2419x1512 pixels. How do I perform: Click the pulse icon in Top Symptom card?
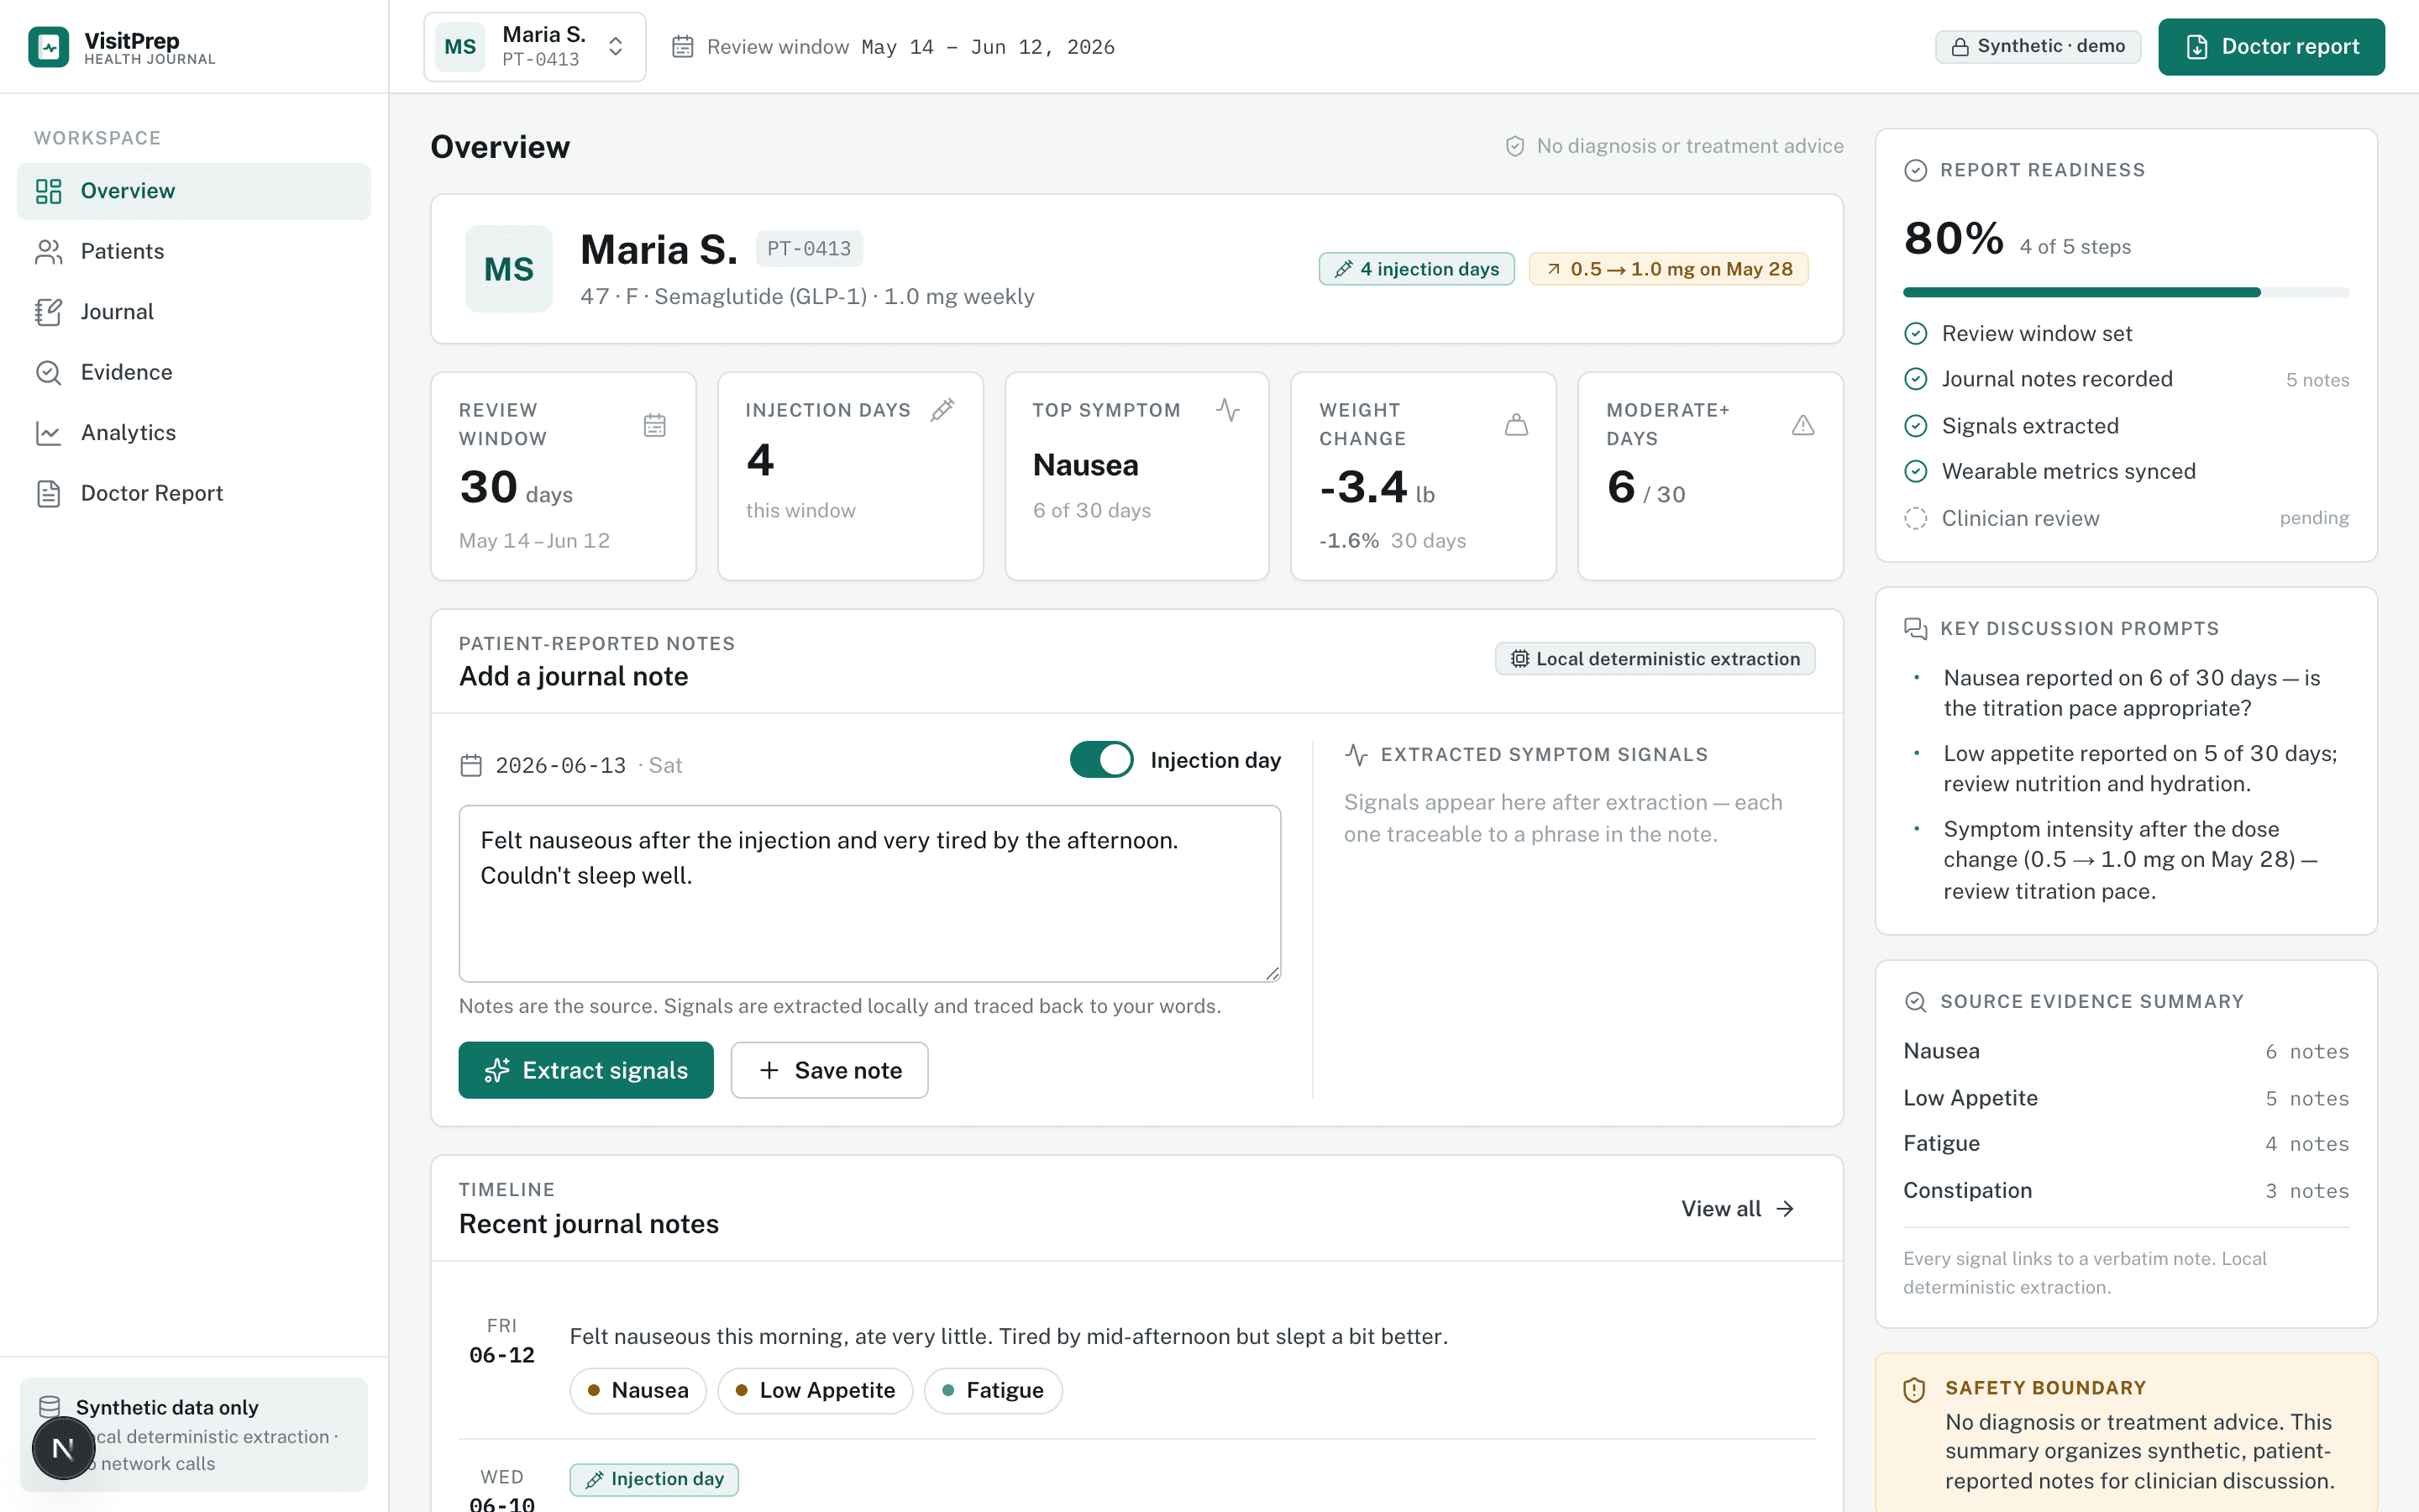coord(1229,410)
